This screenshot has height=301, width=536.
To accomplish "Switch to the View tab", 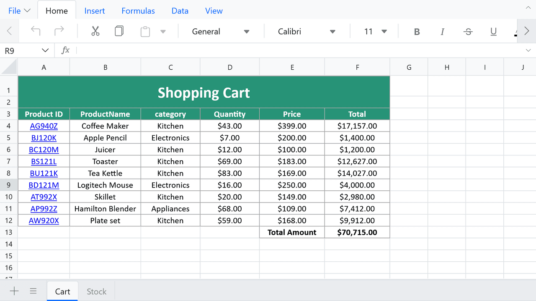I will pos(214,11).
